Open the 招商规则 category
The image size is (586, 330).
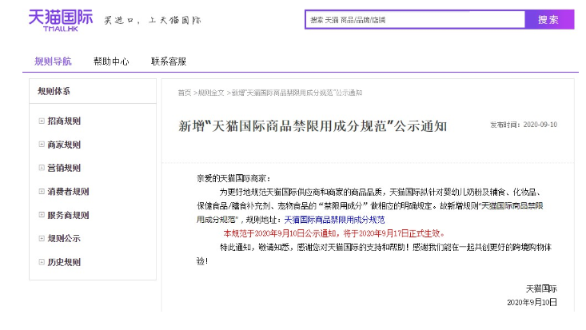point(64,121)
